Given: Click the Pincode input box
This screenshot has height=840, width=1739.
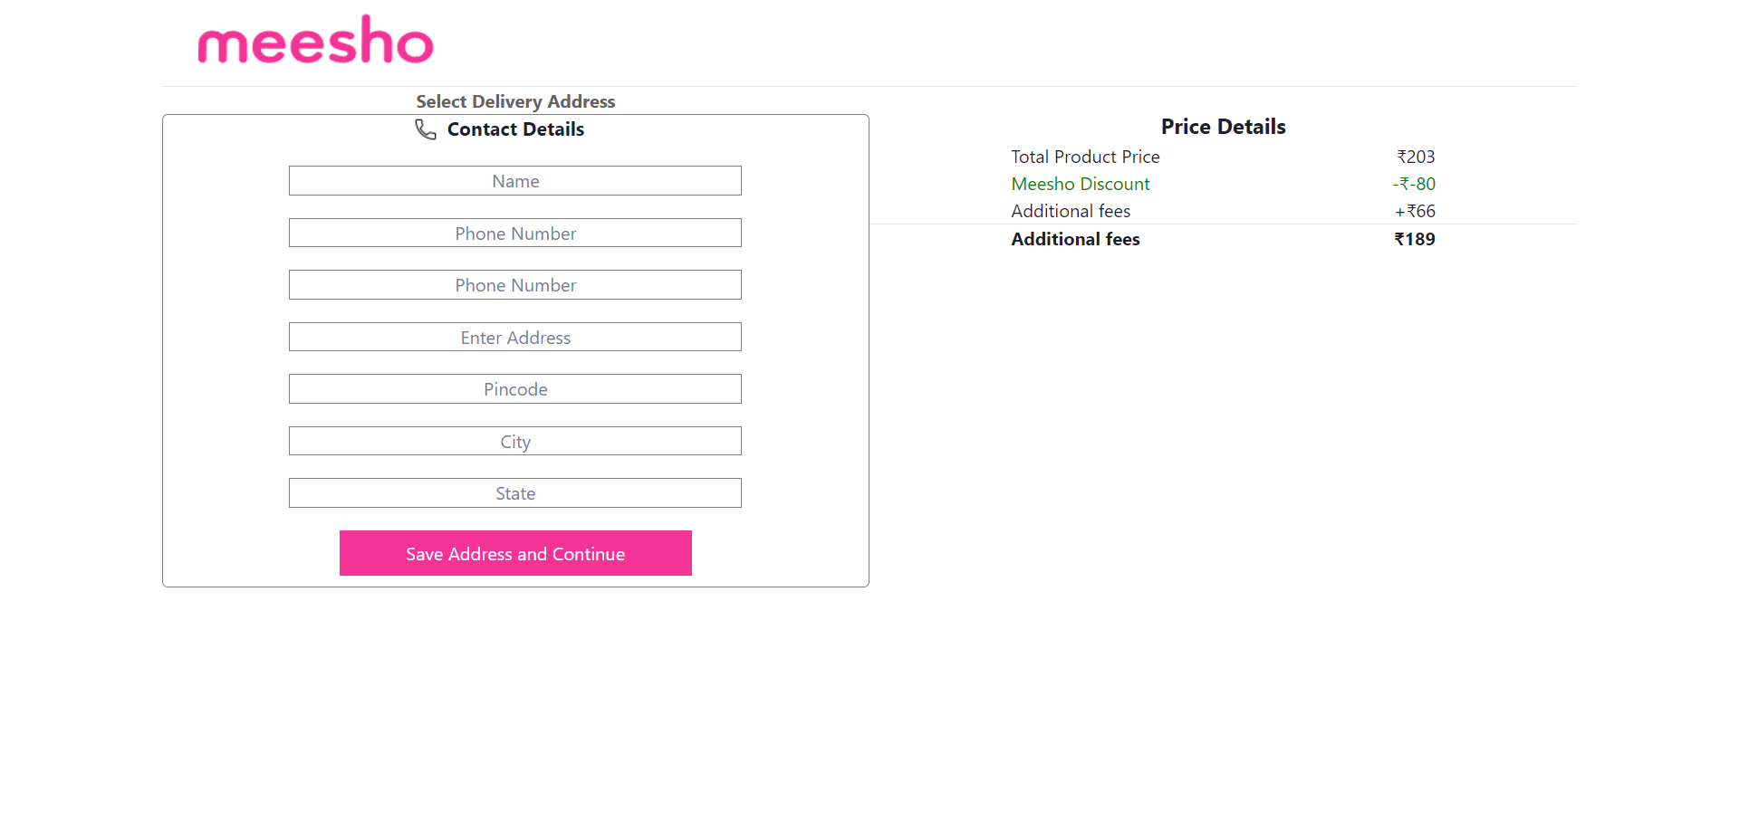Looking at the screenshot, I should [514, 388].
